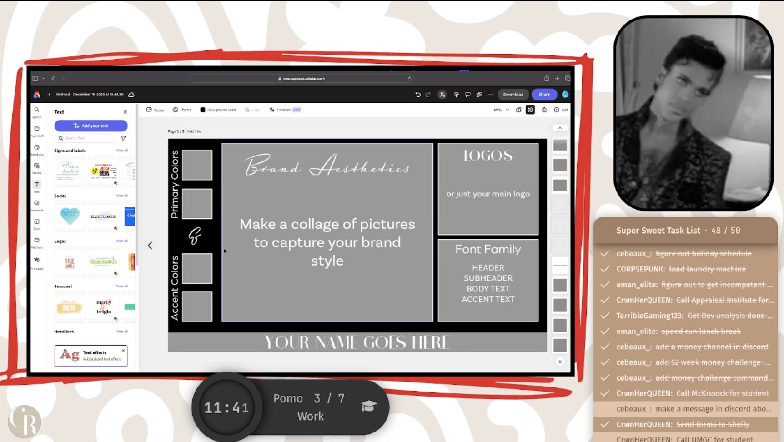Click View all next to Social
The image size is (784, 442).
(122, 196)
